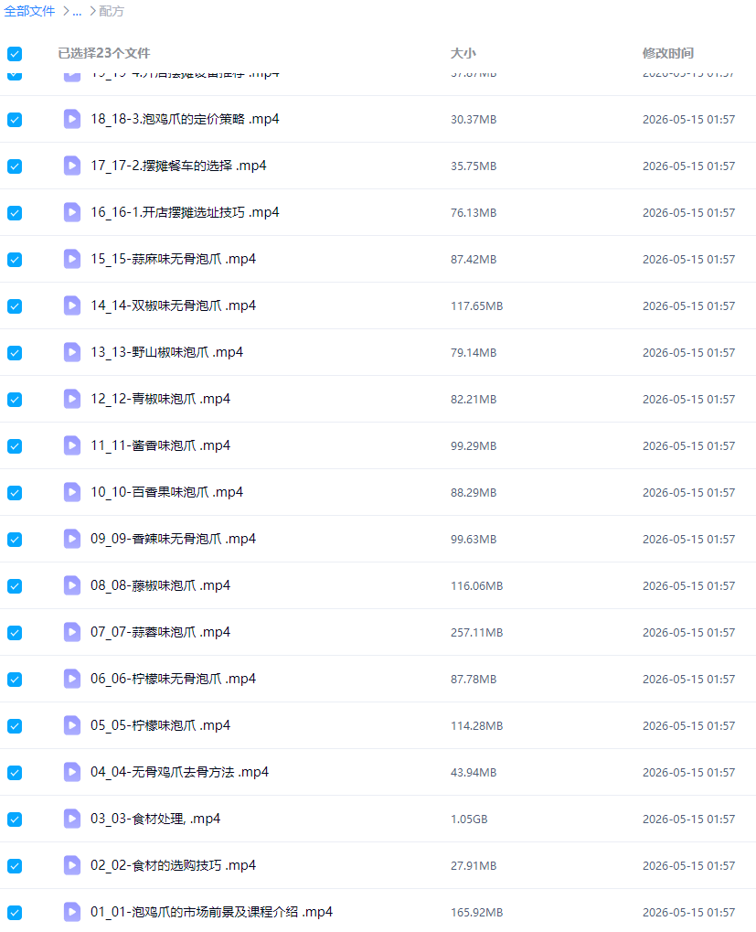Uncheck checkbox for 02_02-食材的选购技巧

(15, 866)
